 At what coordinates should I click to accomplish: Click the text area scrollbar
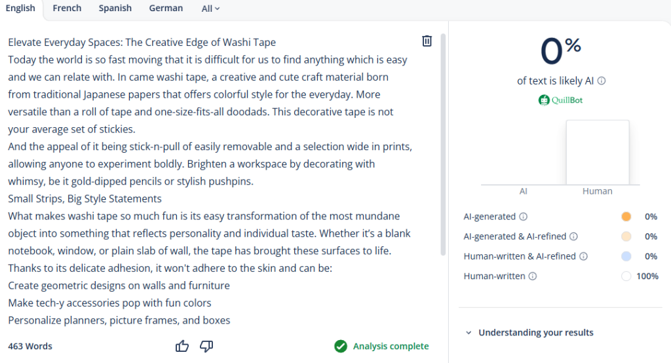click(x=444, y=144)
